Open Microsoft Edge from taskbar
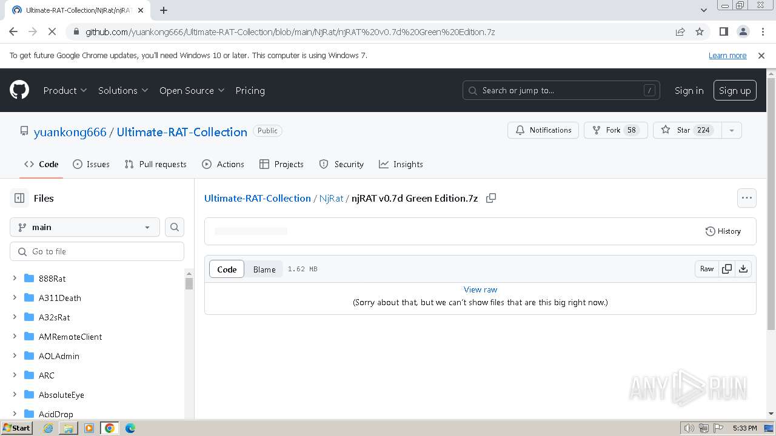This screenshot has height=436, width=776. pyautogui.click(x=130, y=428)
